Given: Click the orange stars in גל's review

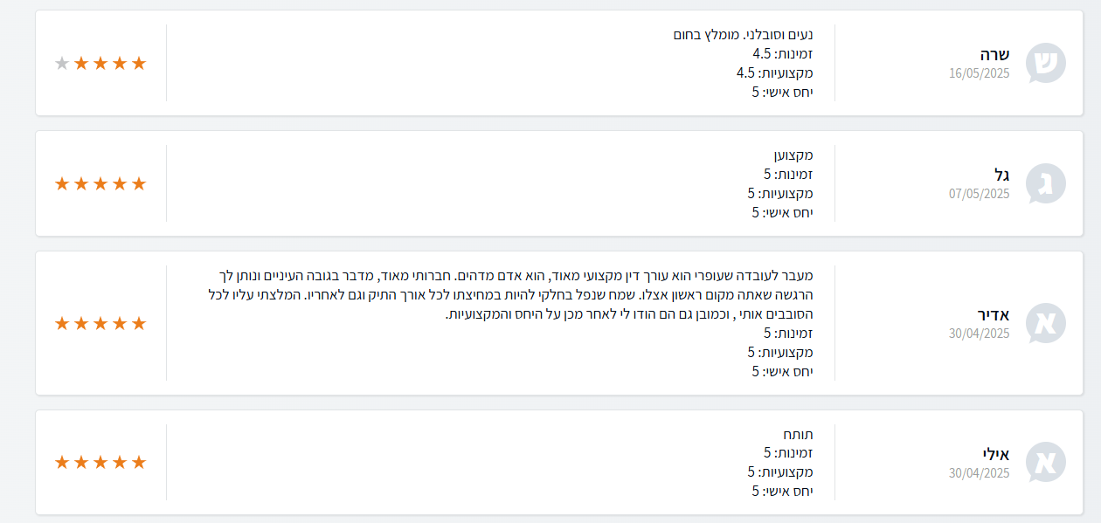Looking at the screenshot, I should [x=100, y=183].
